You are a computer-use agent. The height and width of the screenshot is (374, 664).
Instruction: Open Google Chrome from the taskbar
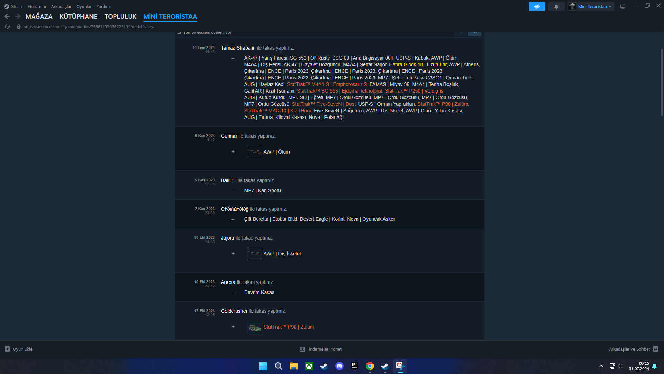(x=370, y=366)
